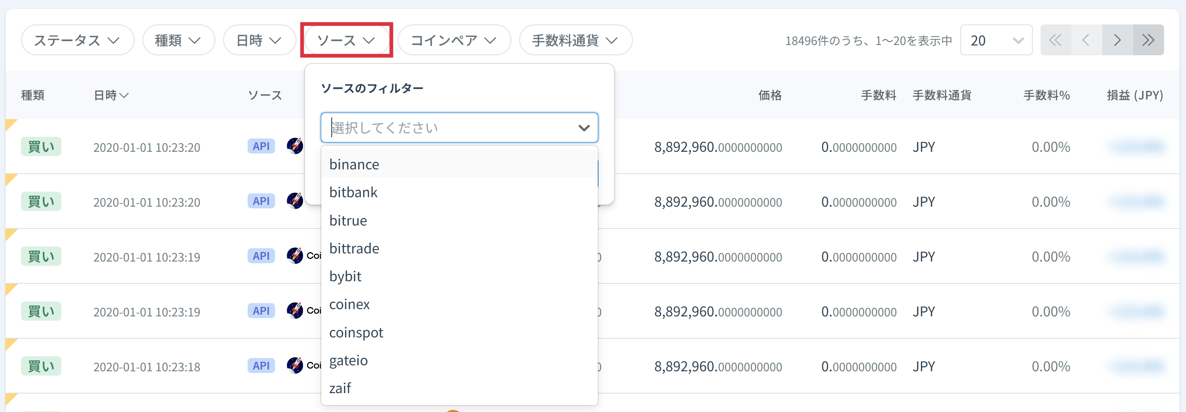Screen dimensions: 1186x412
Task: Click the price 8,892,960 in the first row
Action: (x=718, y=147)
